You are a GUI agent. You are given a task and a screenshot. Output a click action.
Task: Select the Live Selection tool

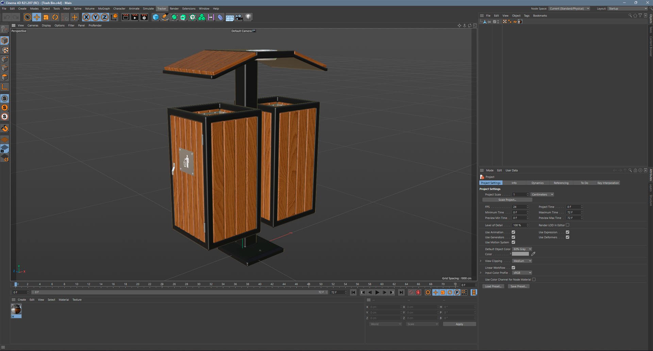(x=28, y=17)
